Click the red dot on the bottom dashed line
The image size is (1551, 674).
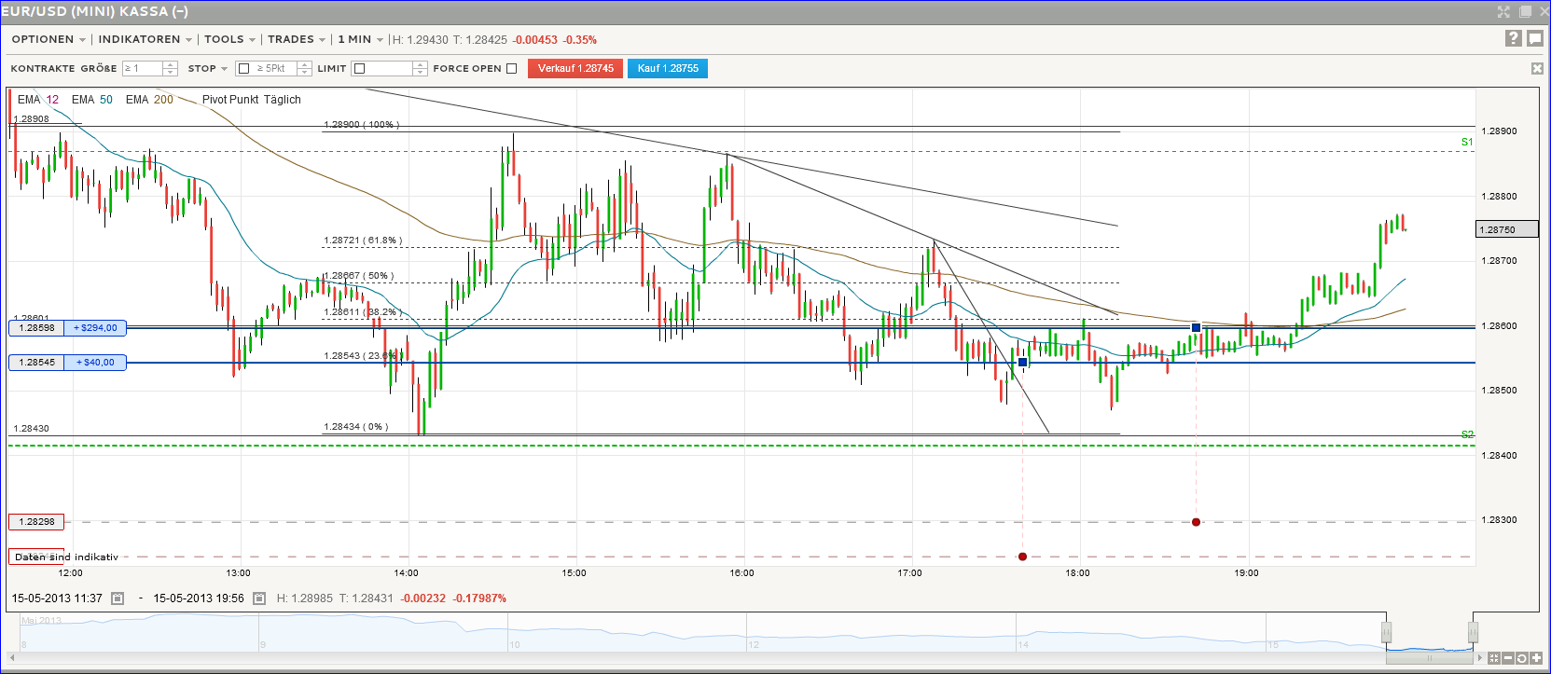click(1022, 557)
